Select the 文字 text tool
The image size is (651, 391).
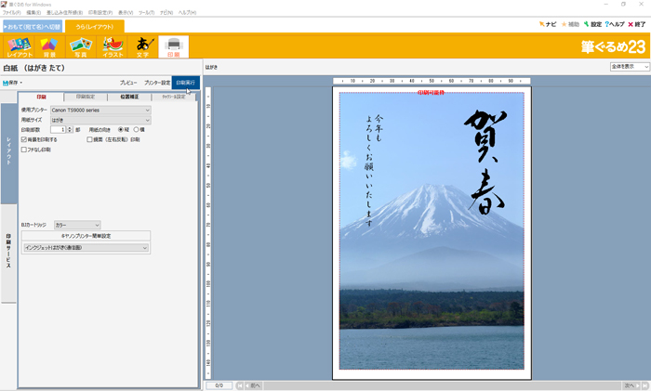point(142,46)
